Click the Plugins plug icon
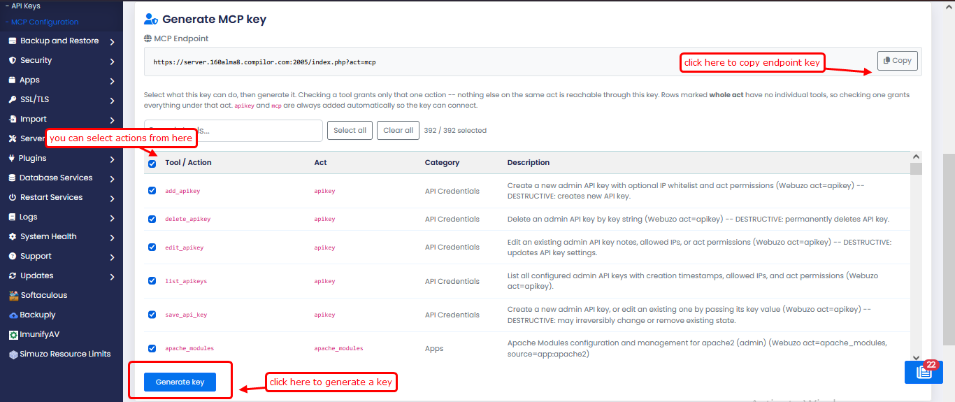The height and width of the screenshot is (402, 955). pos(13,159)
